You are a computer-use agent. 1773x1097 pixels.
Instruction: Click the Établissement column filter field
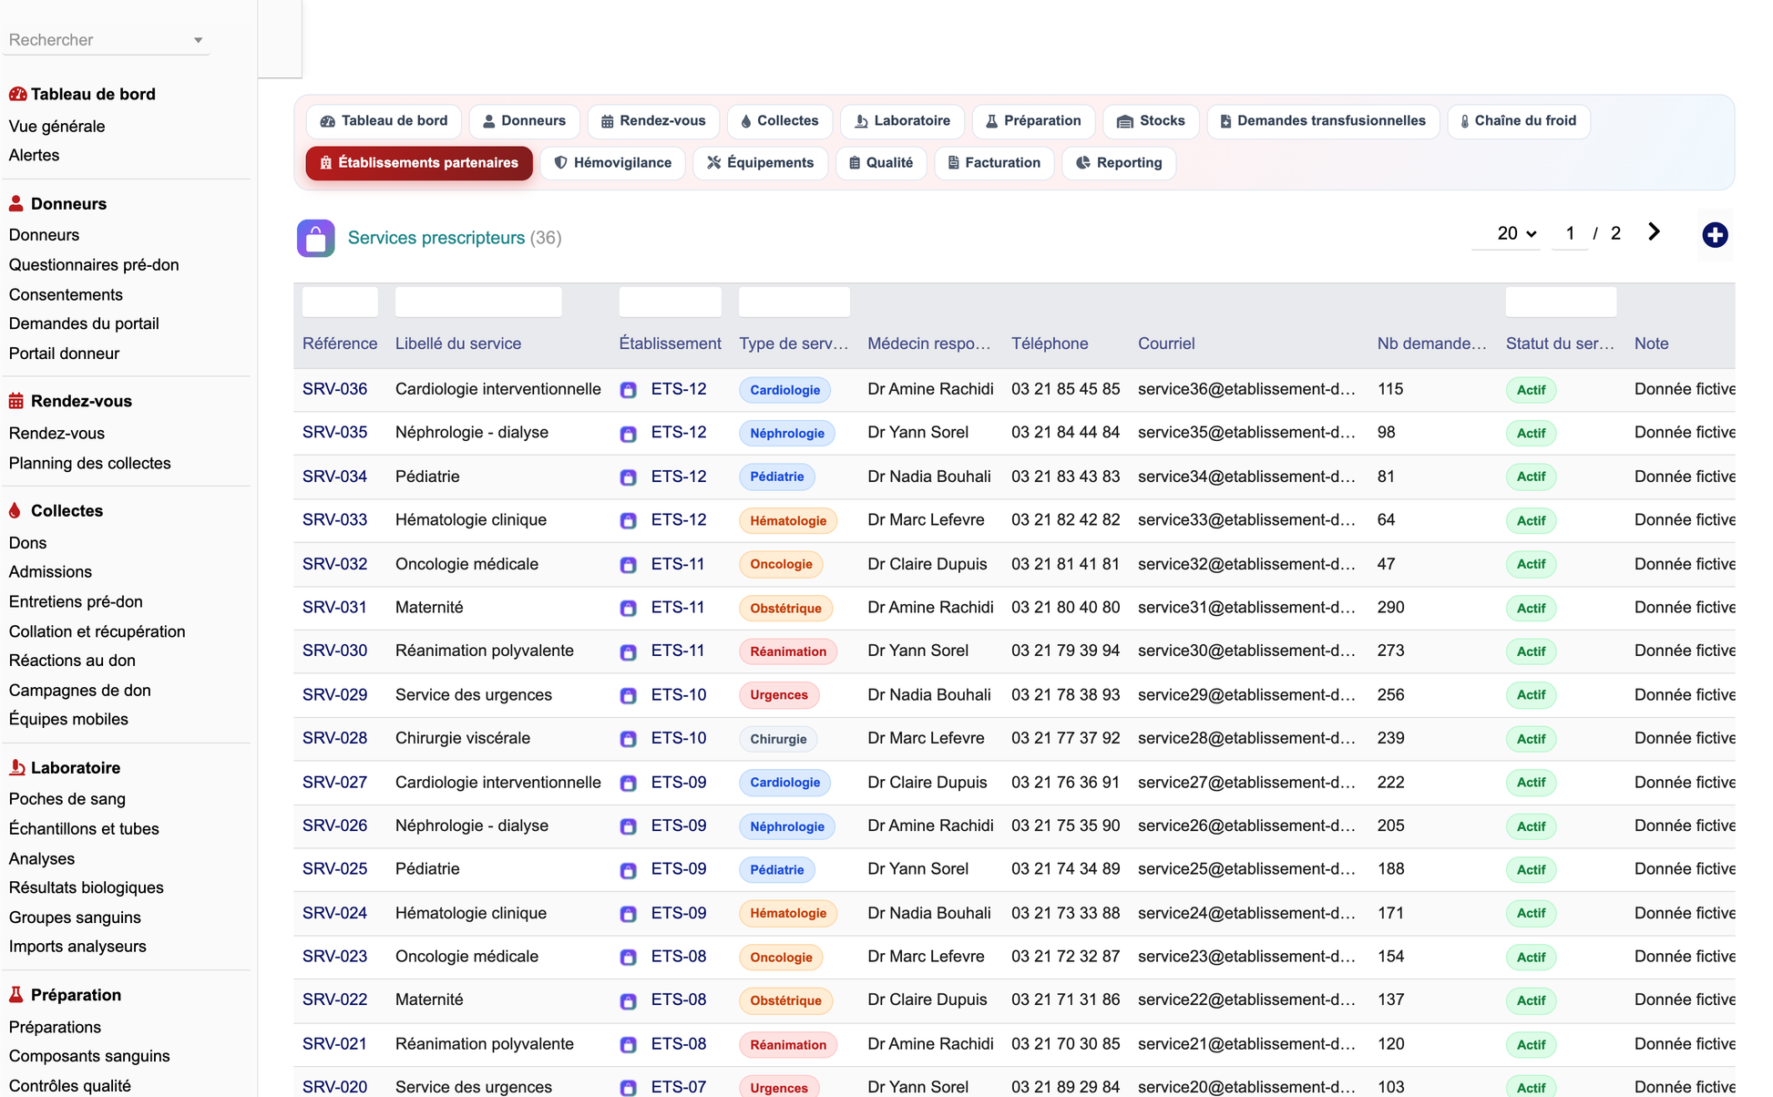pyautogui.click(x=670, y=302)
